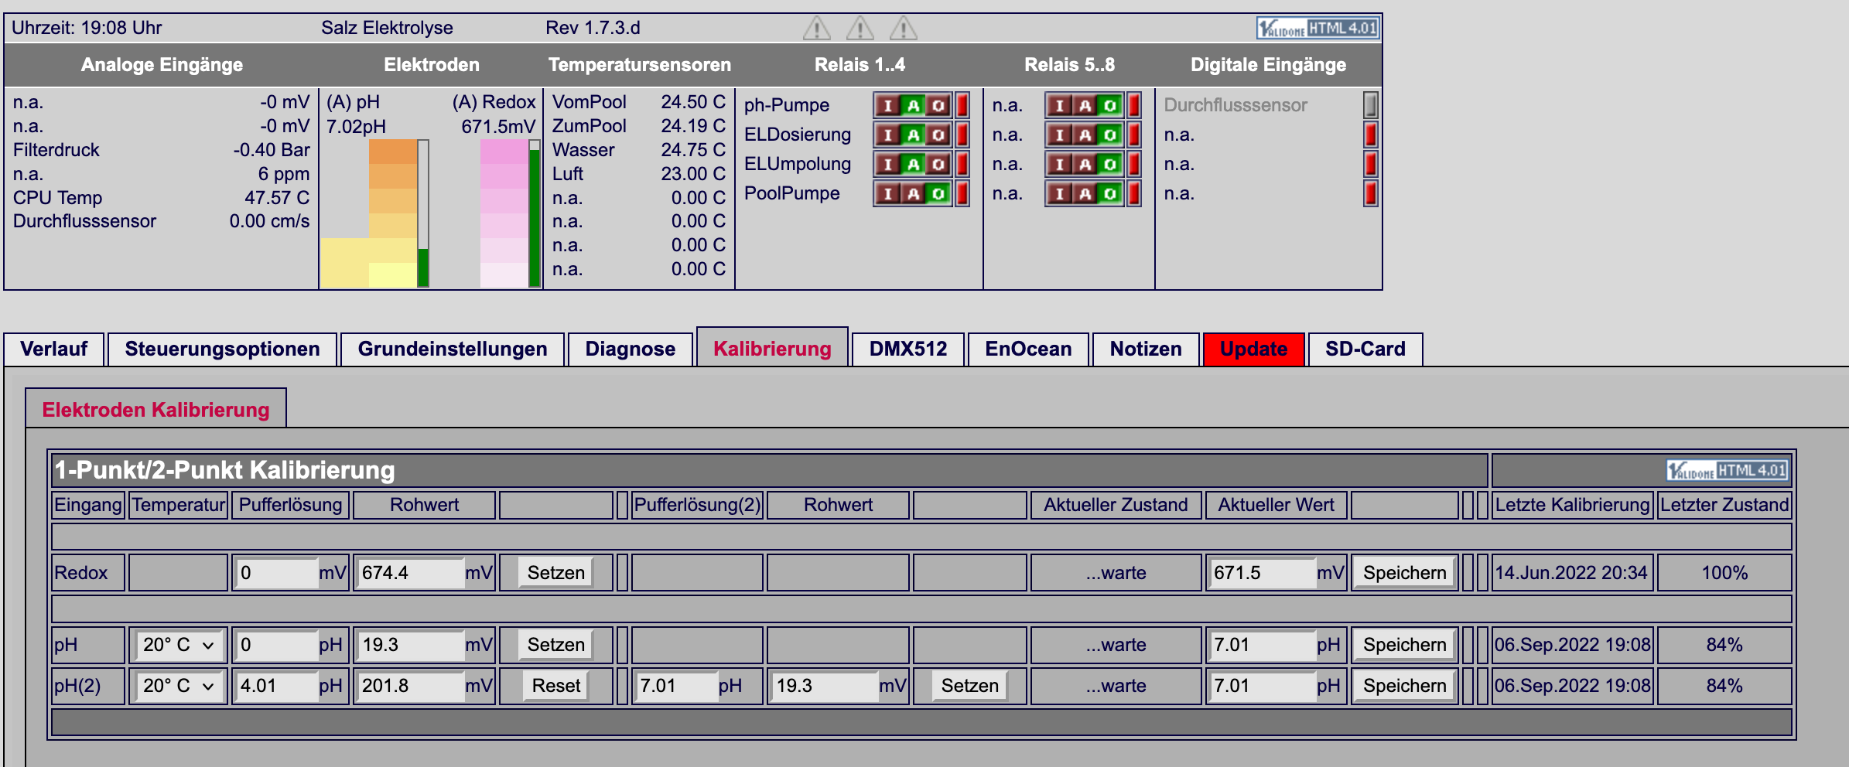Click the CPU Temp value 47.57 C
1849x767 pixels.
[x=277, y=198]
